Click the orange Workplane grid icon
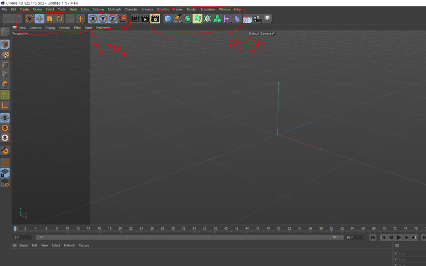 [5, 163]
